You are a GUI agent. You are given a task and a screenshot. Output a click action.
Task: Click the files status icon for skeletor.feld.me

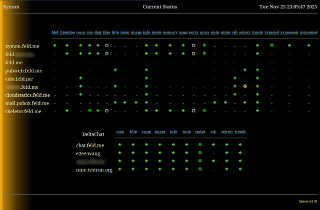pos(106,111)
